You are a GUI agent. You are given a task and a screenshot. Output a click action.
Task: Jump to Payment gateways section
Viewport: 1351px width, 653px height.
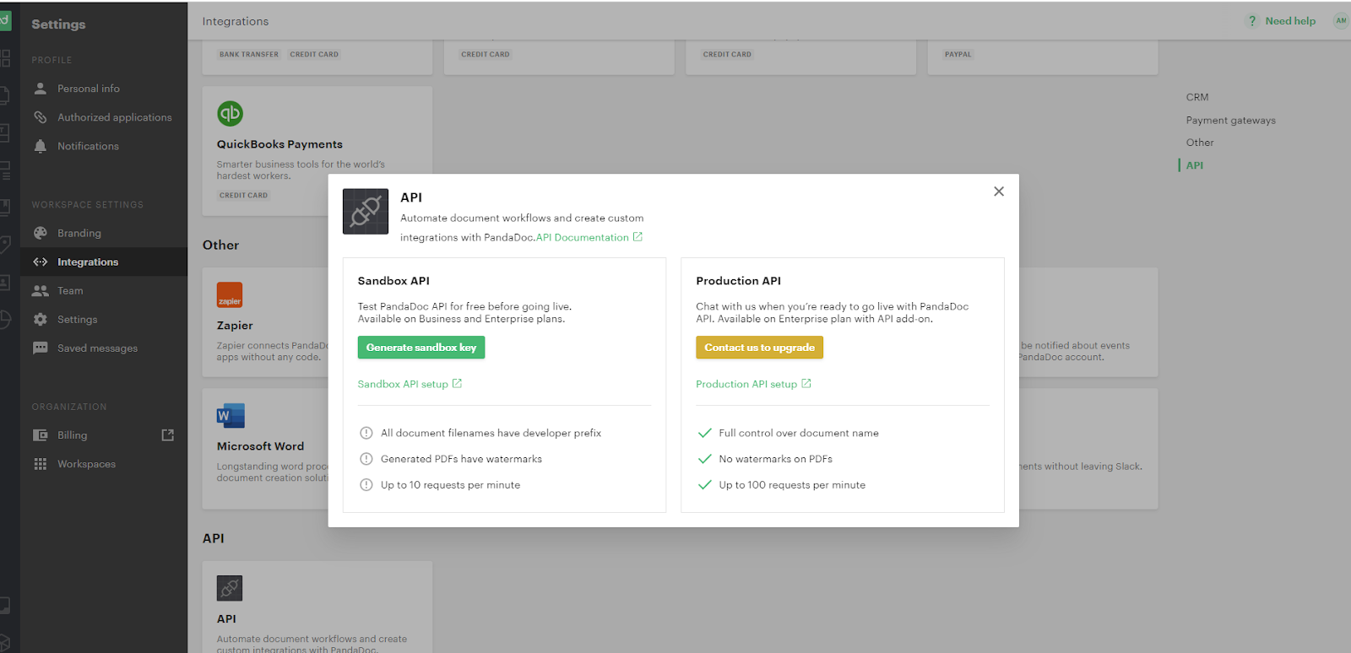tap(1230, 121)
